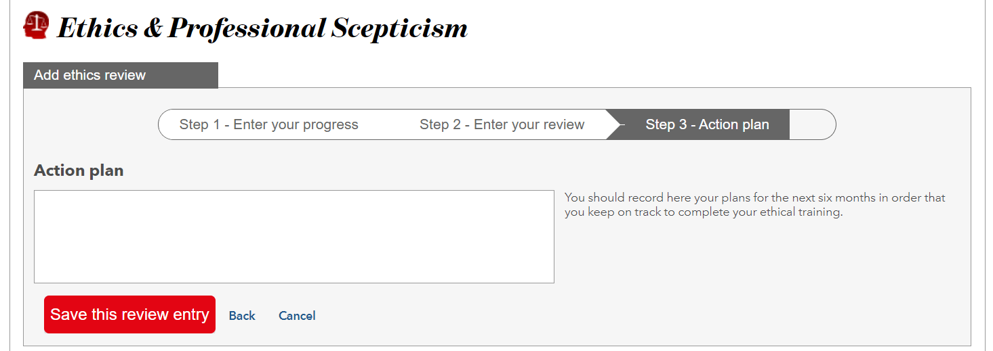Click the Action plan field label
Image resolution: width=993 pixels, height=351 pixels.
[79, 170]
